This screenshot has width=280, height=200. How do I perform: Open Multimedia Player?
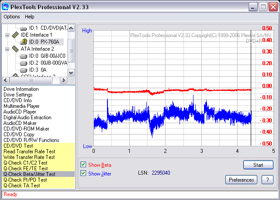[x=21, y=106]
